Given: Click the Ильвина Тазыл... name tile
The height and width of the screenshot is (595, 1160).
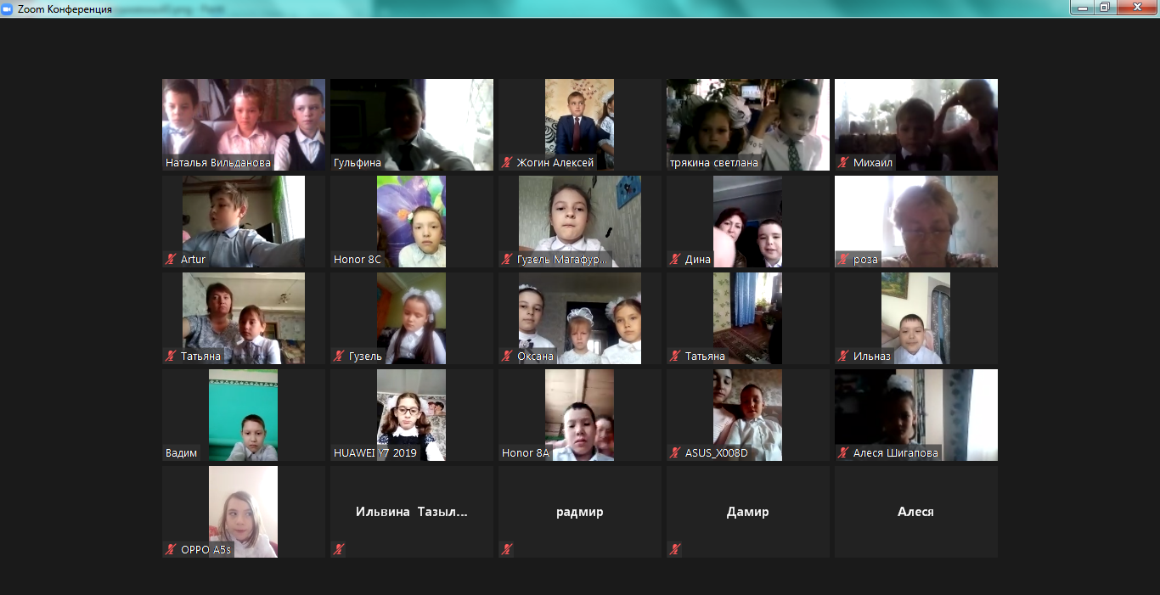Looking at the screenshot, I should tap(412, 512).
